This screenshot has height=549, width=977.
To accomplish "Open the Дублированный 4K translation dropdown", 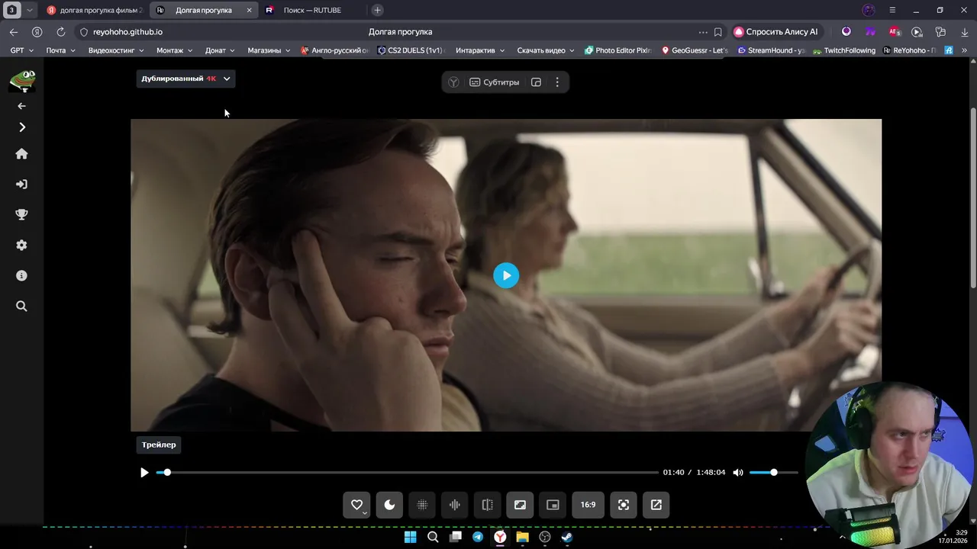I will pos(185,79).
